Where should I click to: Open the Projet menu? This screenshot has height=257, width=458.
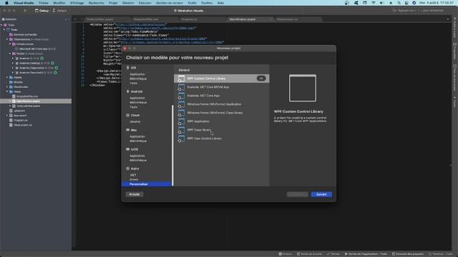click(113, 3)
